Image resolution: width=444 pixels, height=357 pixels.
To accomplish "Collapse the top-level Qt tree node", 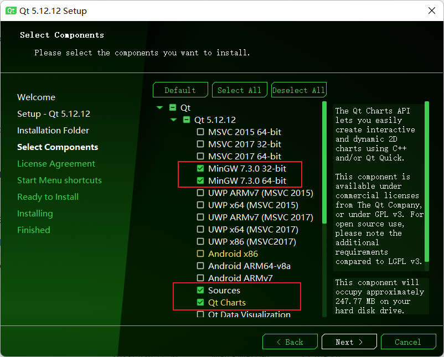I will (159, 107).
